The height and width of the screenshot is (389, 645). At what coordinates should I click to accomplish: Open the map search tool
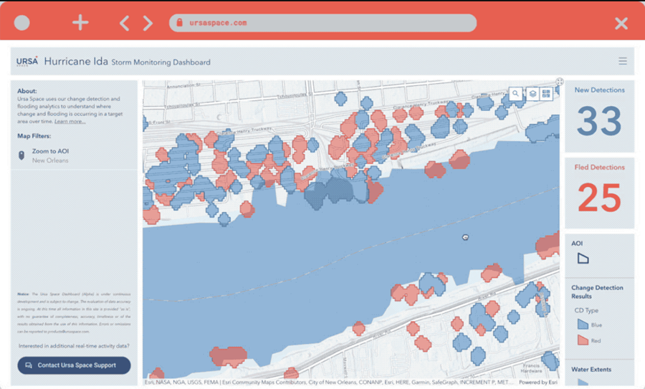point(516,94)
